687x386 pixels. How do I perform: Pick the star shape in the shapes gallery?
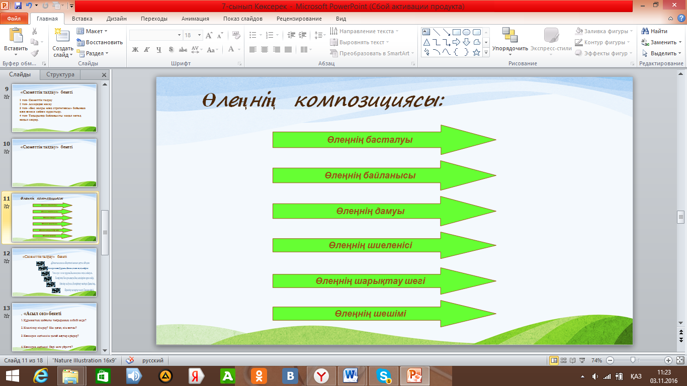tap(477, 52)
